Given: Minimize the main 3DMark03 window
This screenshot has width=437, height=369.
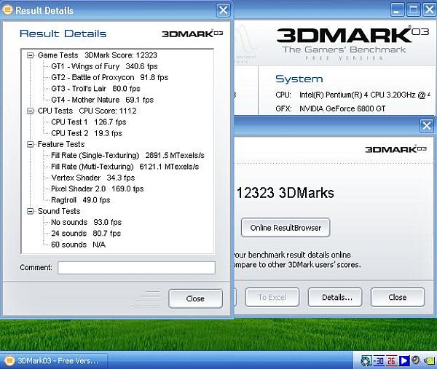Looking at the screenshot, I should pyautogui.click(x=397, y=10).
